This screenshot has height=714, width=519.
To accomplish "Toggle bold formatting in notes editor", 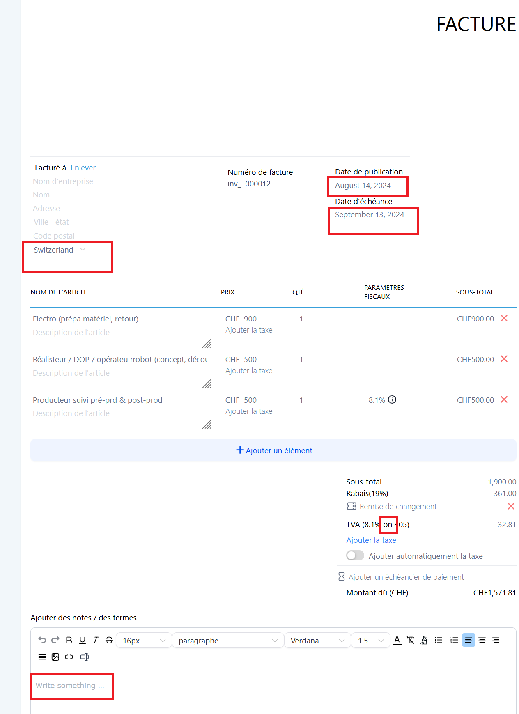I will (69, 640).
